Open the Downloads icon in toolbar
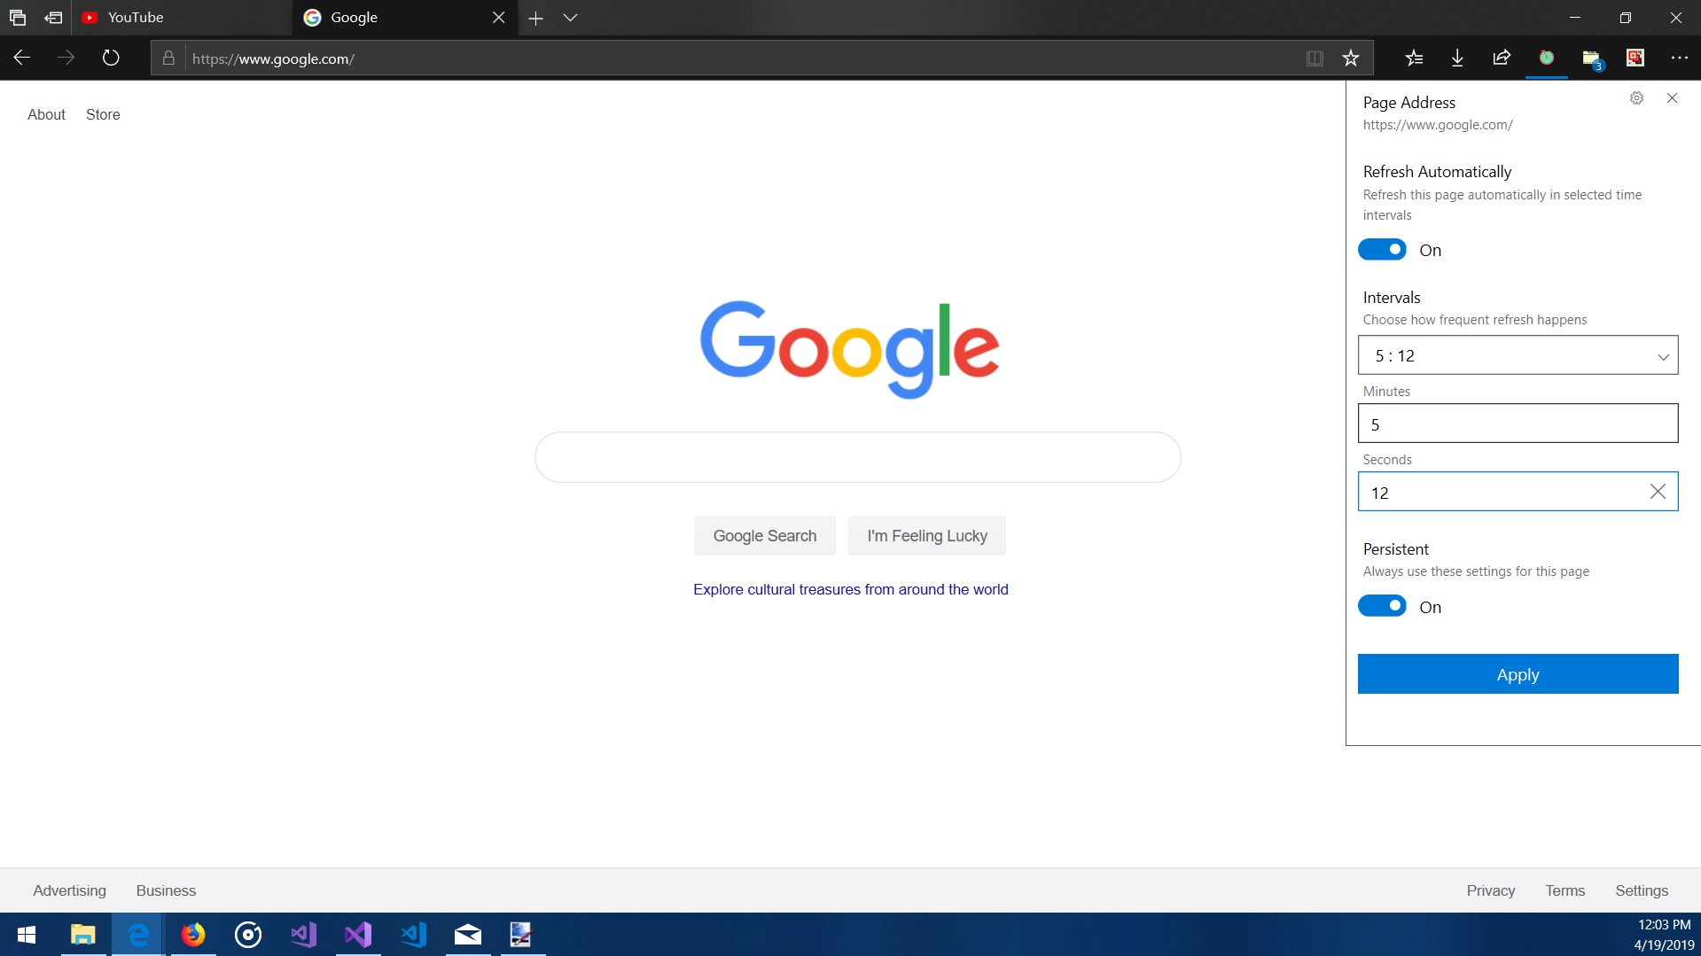The image size is (1701, 956). pyautogui.click(x=1457, y=58)
